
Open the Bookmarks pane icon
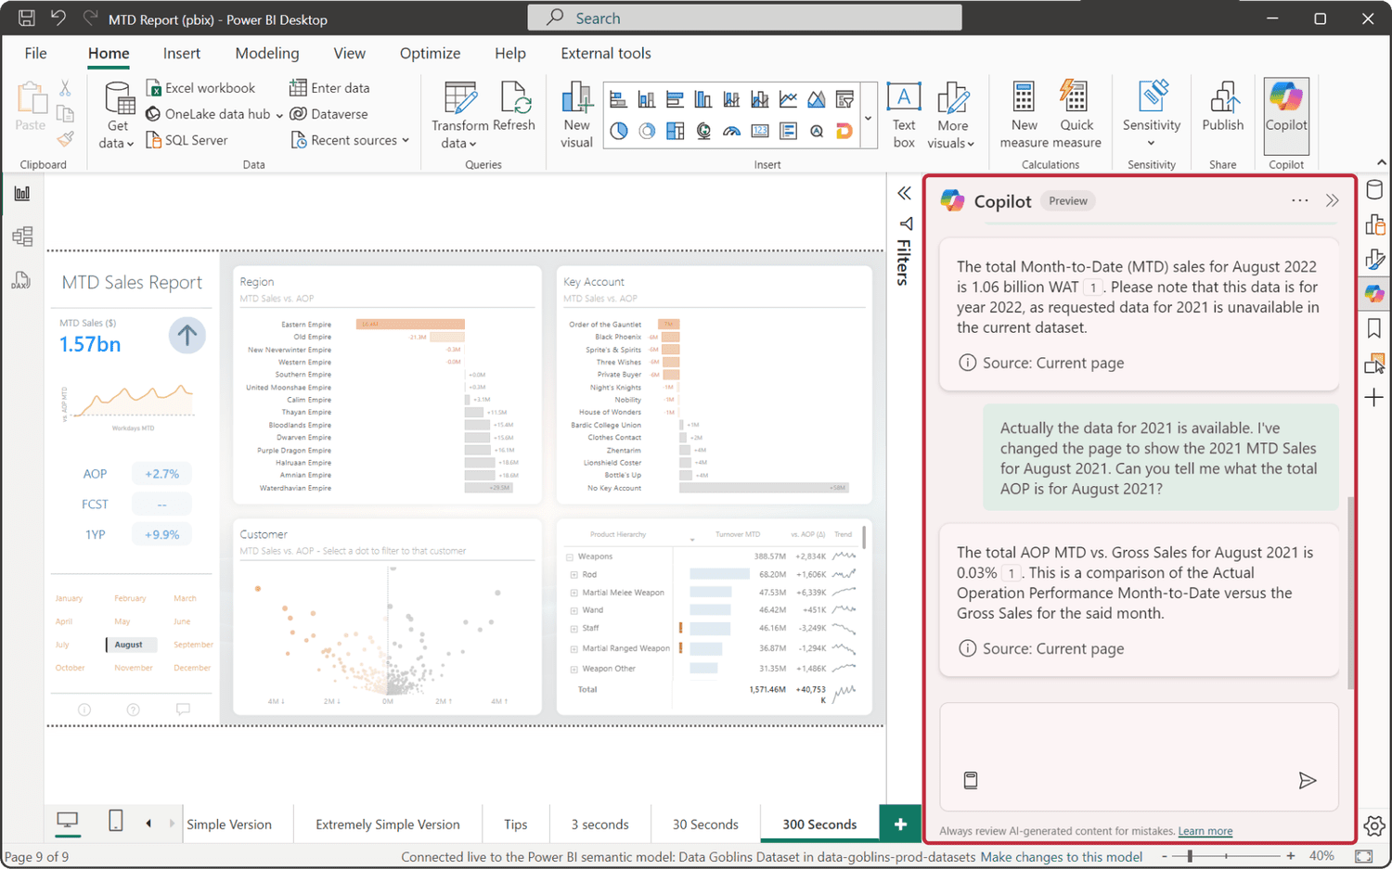1374,327
